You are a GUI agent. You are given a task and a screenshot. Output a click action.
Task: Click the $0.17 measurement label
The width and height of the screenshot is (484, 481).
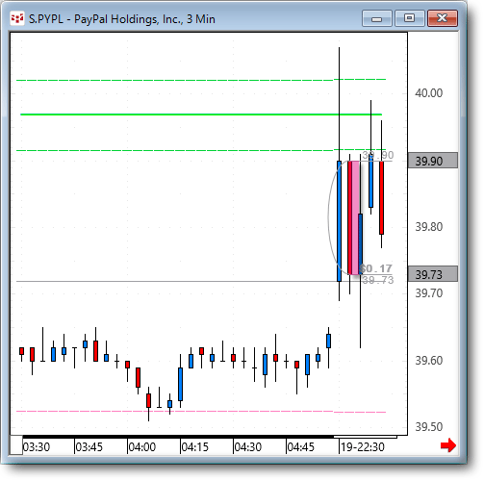tap(375, 268)
